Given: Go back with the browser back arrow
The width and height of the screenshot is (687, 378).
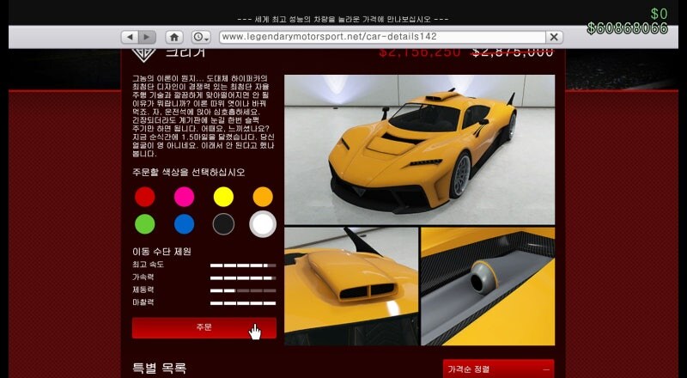Looking at the screenshot, I should [130, 37].
